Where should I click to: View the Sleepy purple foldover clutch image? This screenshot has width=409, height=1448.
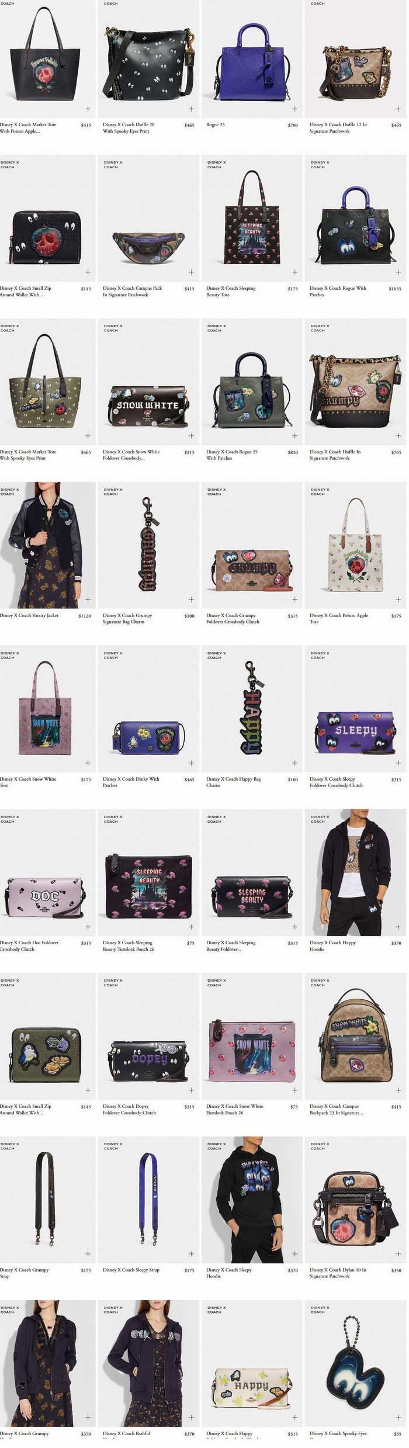355,709
